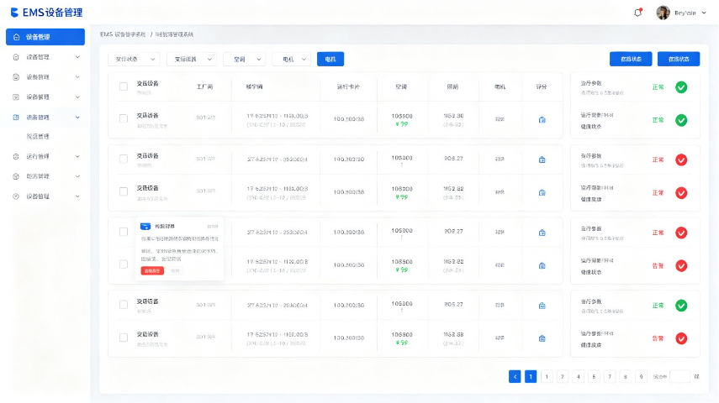Click the green check status icon in header row

[681, 87]
